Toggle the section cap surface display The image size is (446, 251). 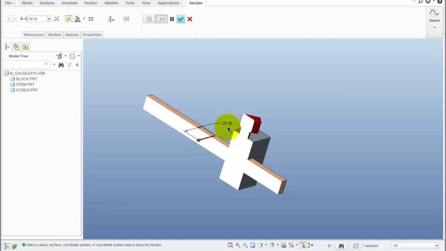[x=69, y=19]
